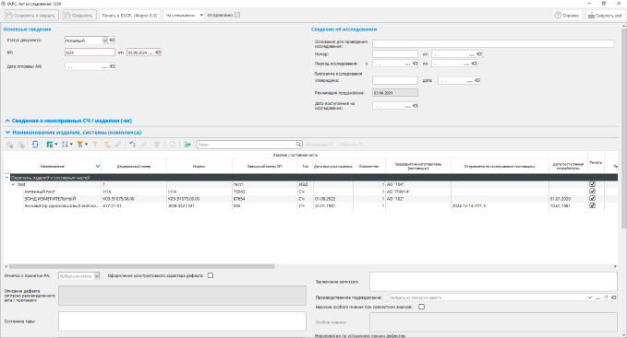Toggle print checkbox for the 'Экскаватор' row
The image size is (627, 338).
(593, 205)
